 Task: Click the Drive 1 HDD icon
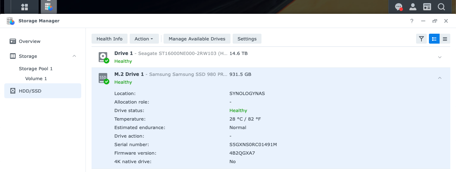click(104, 57)
